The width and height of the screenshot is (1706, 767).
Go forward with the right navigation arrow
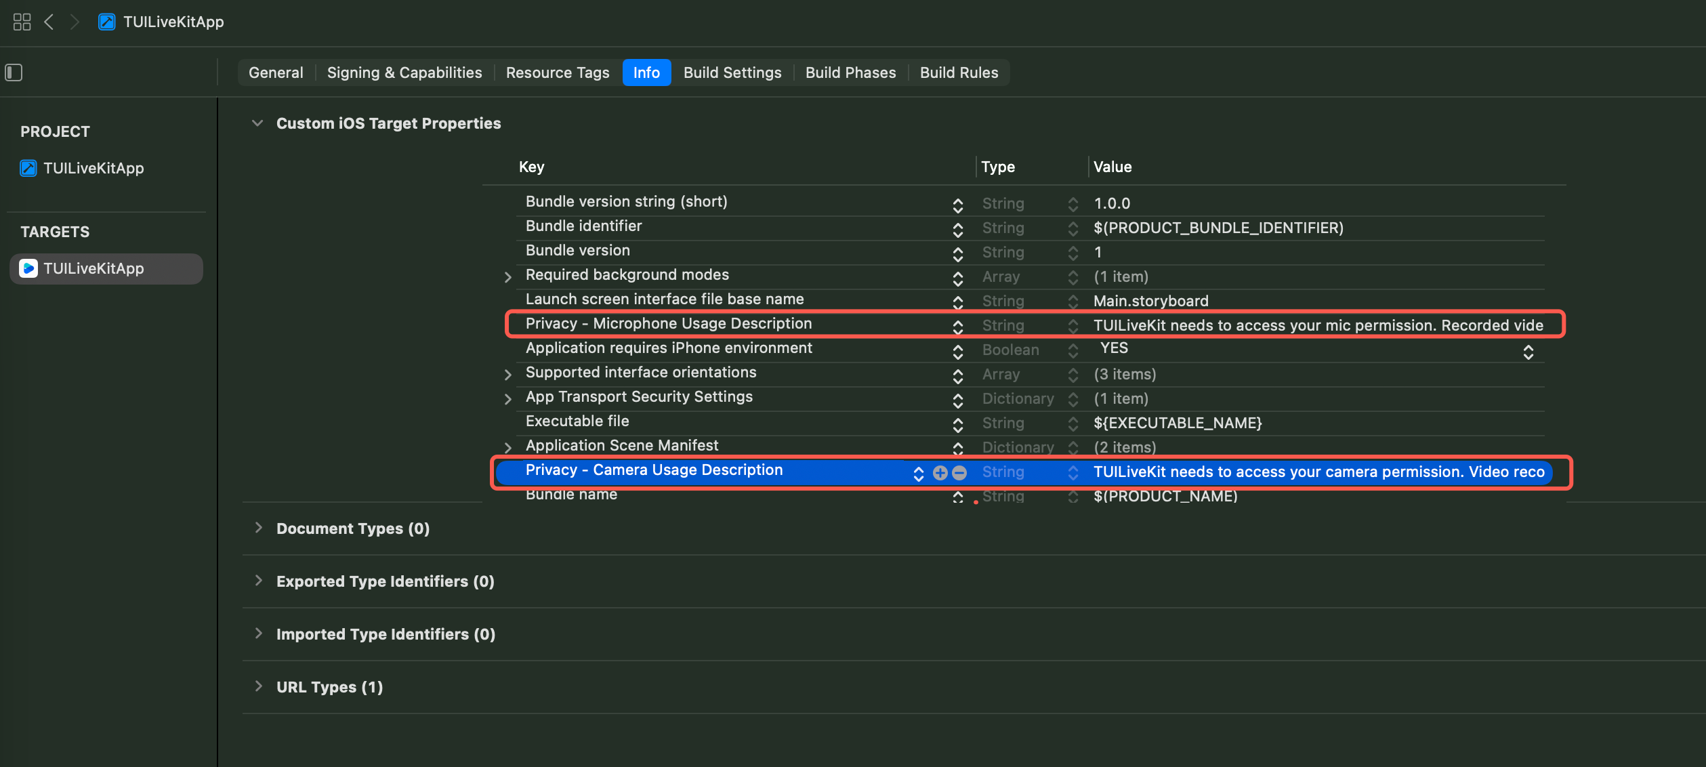click(x=75, y=22)
